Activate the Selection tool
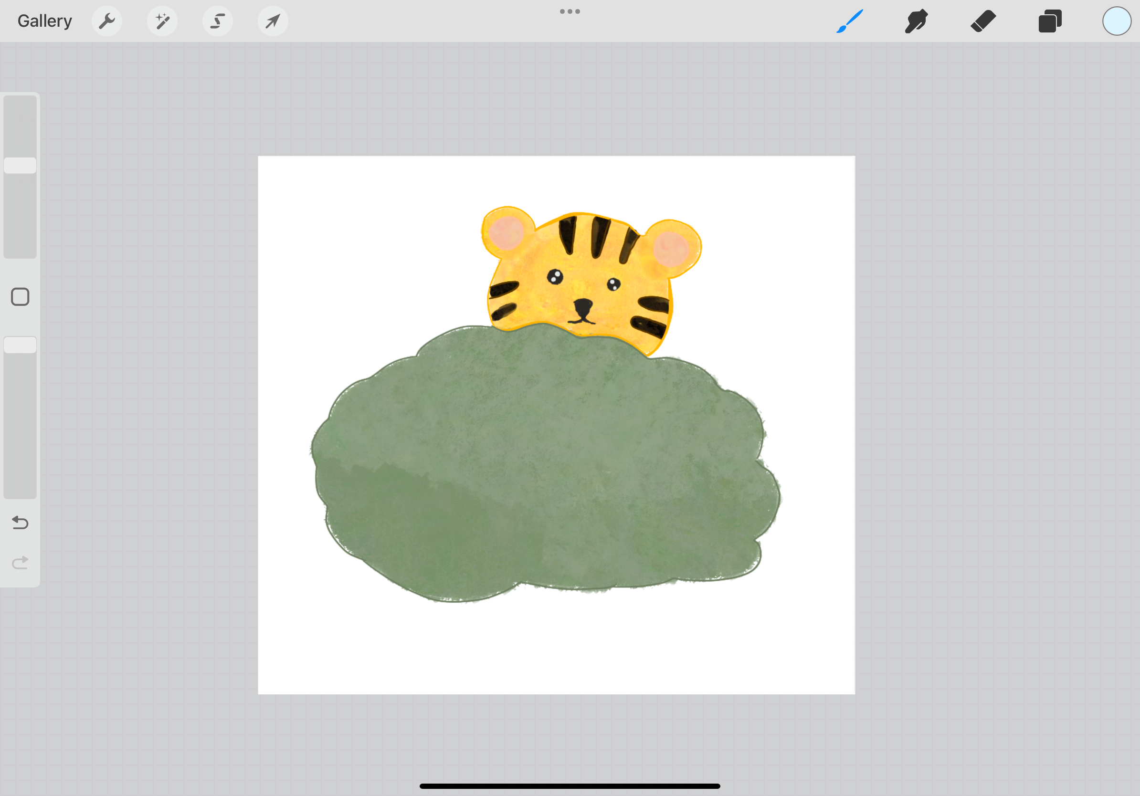The height and width of the screenshot is (796, 1140). tap(218, 21)
